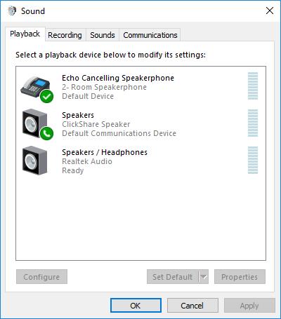Image resolution: width=281 pixels, height=319 pixels.
Task: Click the Cancel button
Action: click(x=192, y=306)
